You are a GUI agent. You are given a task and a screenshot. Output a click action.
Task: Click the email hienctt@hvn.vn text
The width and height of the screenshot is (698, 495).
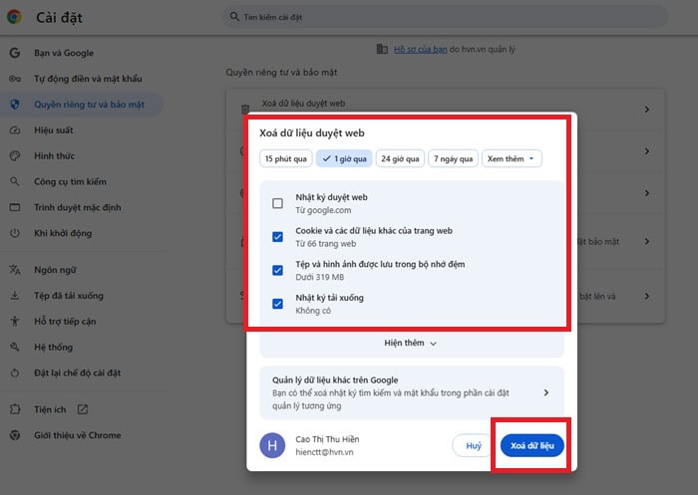(x=324, y=452)
